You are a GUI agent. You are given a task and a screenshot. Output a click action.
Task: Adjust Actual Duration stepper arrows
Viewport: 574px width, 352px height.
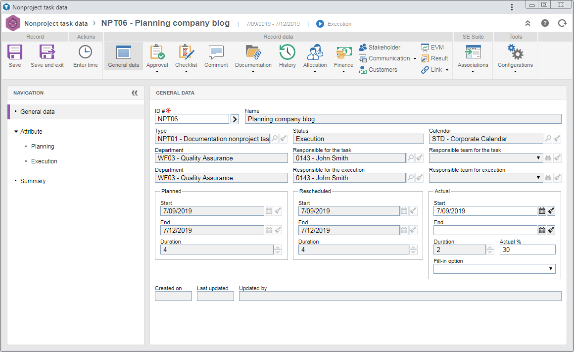point(490,250)
